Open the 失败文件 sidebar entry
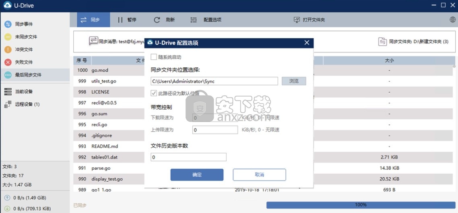This screenshot has height=213, width=458. [35, 62]
